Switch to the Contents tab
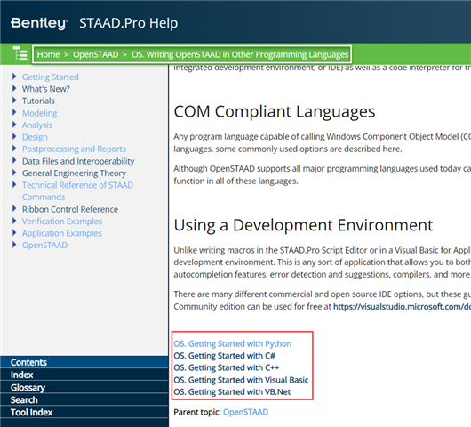Image resolution: width=471 pixels, height=427 pixels. [84, 362]
